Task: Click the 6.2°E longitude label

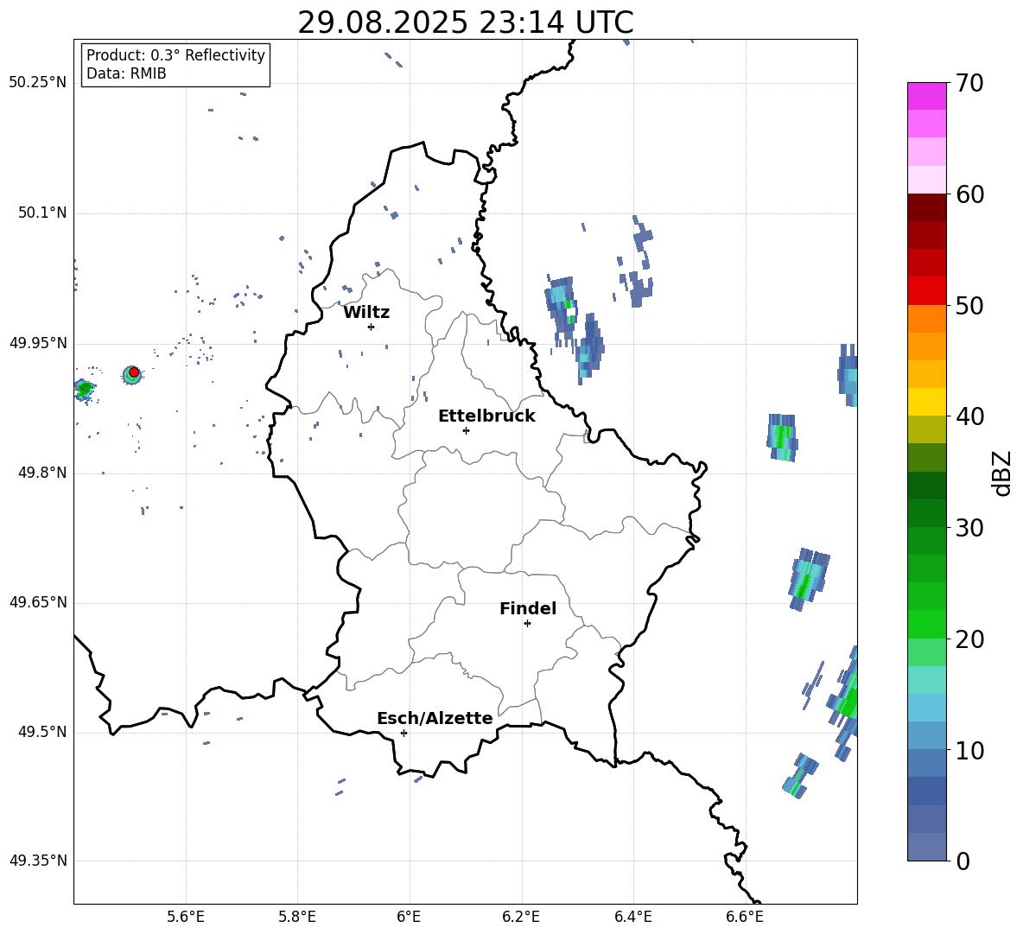Action: 521,918
